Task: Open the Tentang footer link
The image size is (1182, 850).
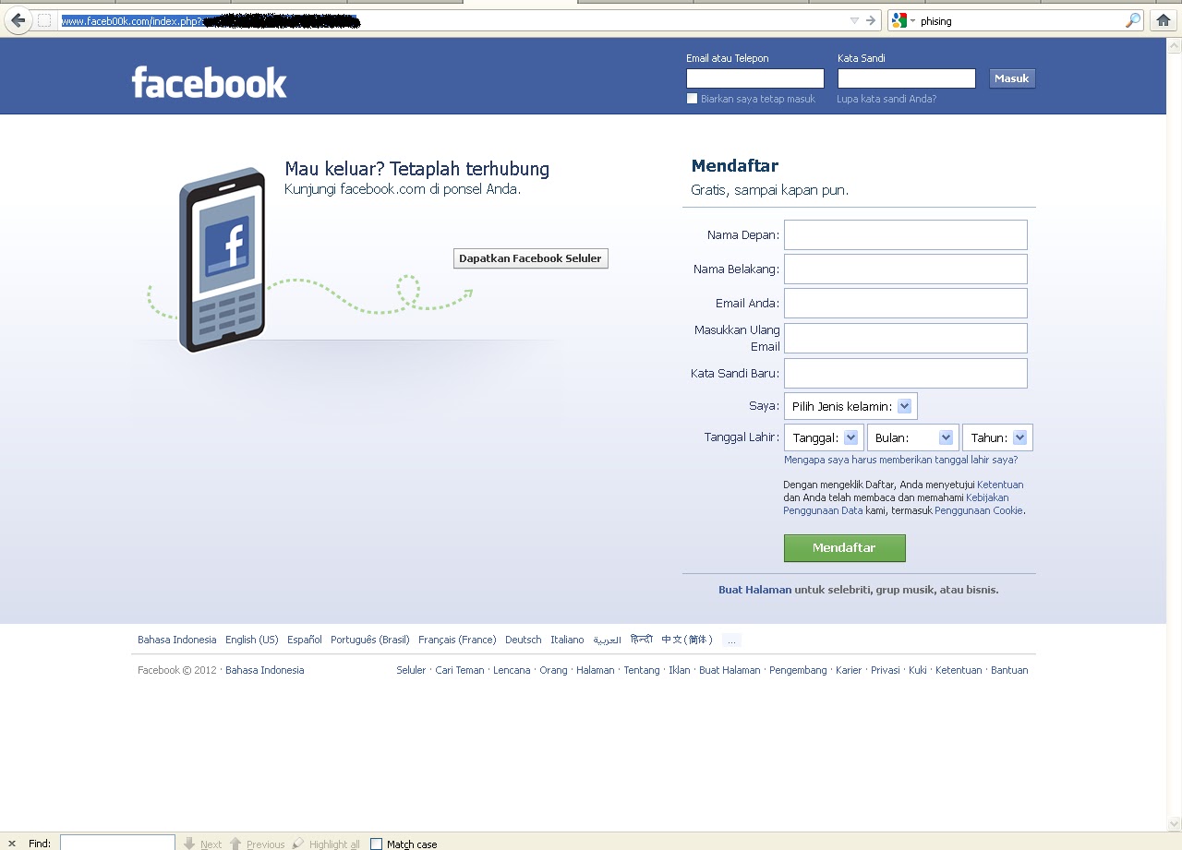Action: coord(642,670)
